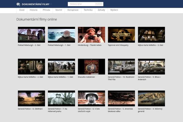Click Hindenburg – Titanik nebes title link
The image size is (183, 122).
click(x=90, y=45)
